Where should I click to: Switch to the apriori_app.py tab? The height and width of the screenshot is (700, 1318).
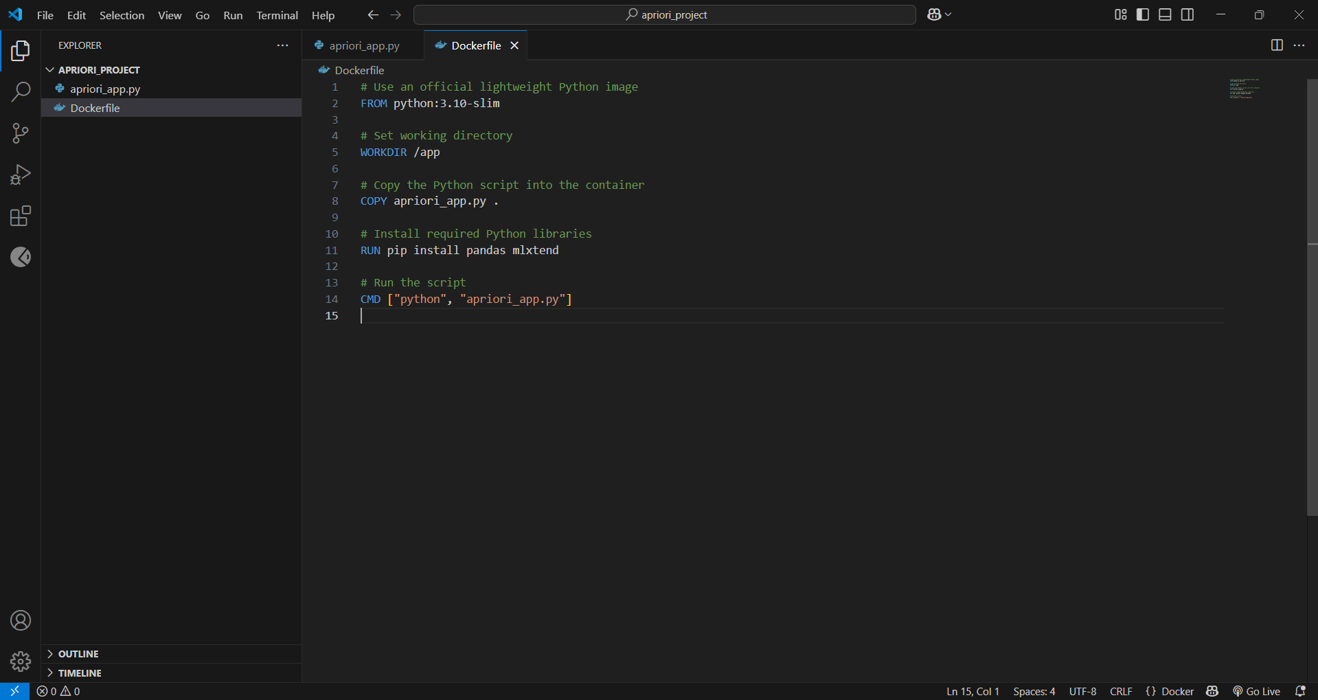[363, 45]
